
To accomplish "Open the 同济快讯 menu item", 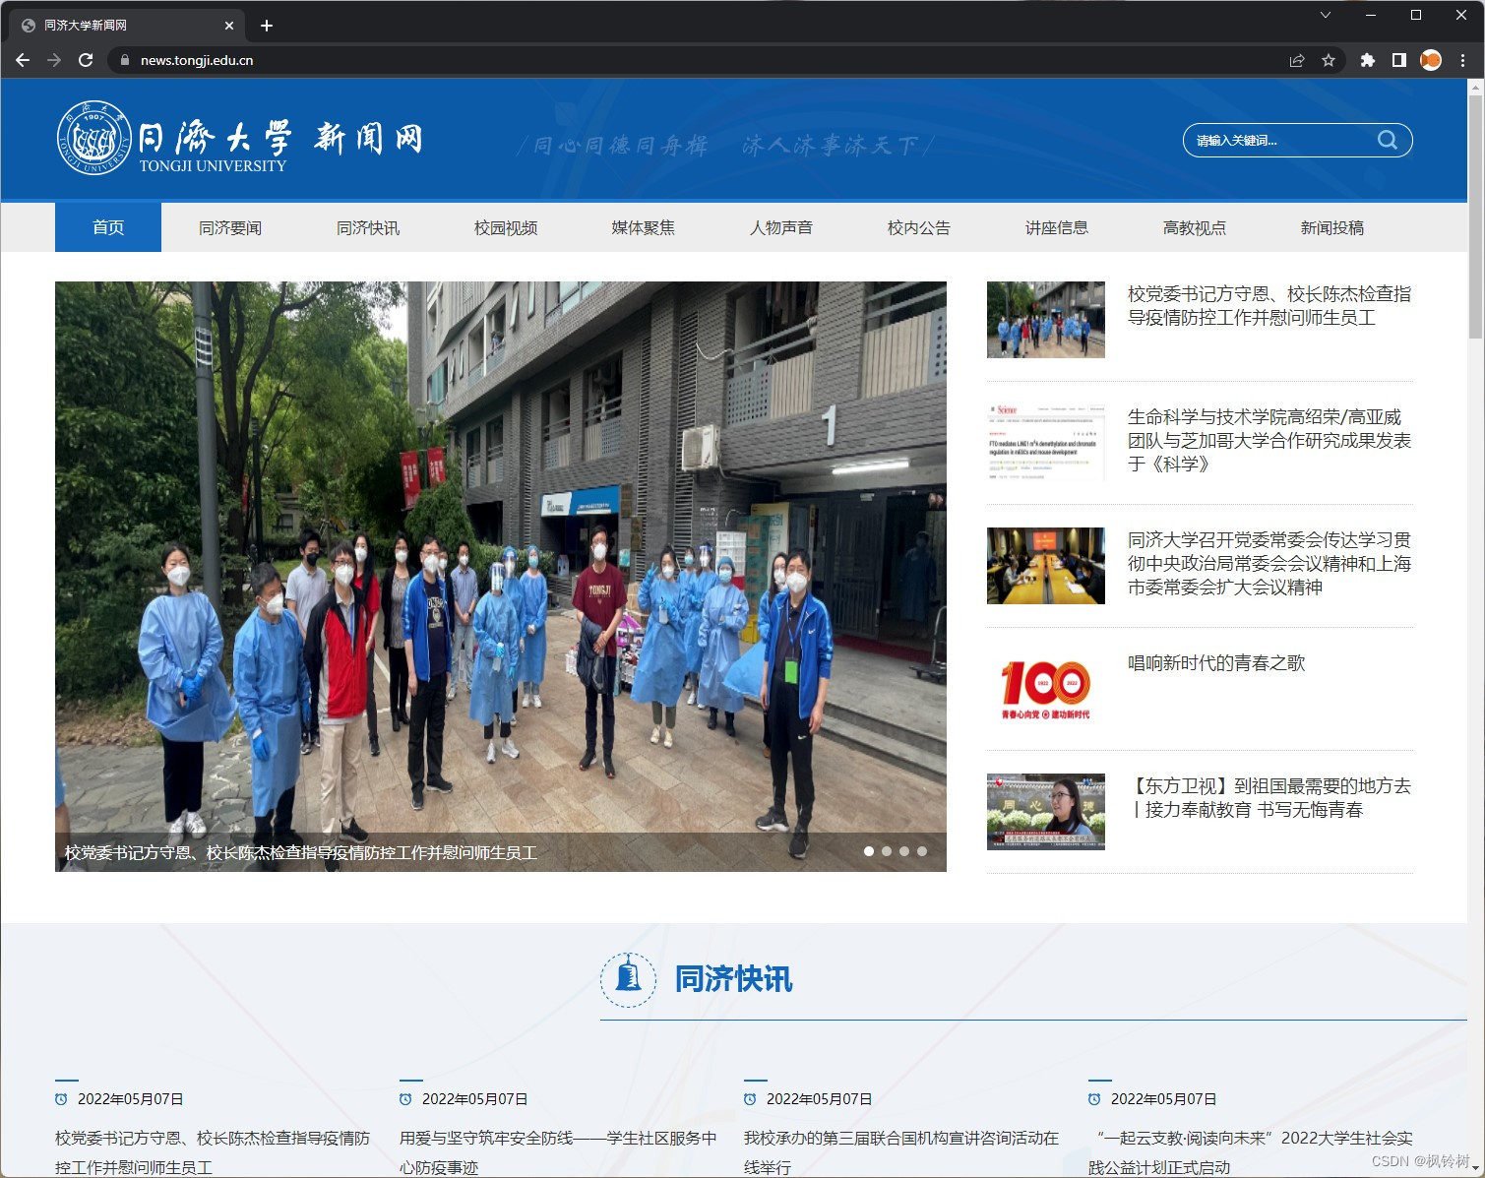I will click(x=368, y=227).
